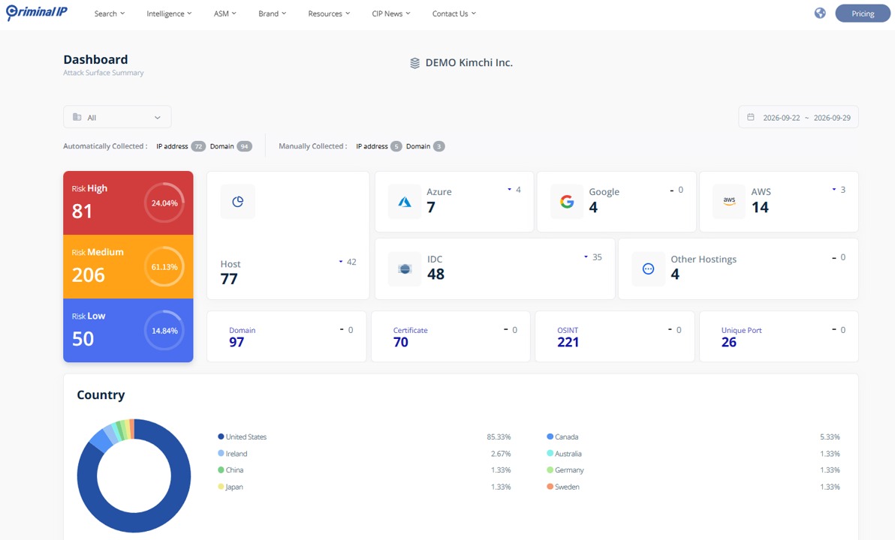The image size is (895, 540).
Task: Click the 5.33% Canada value
Action: click(830, 436)
